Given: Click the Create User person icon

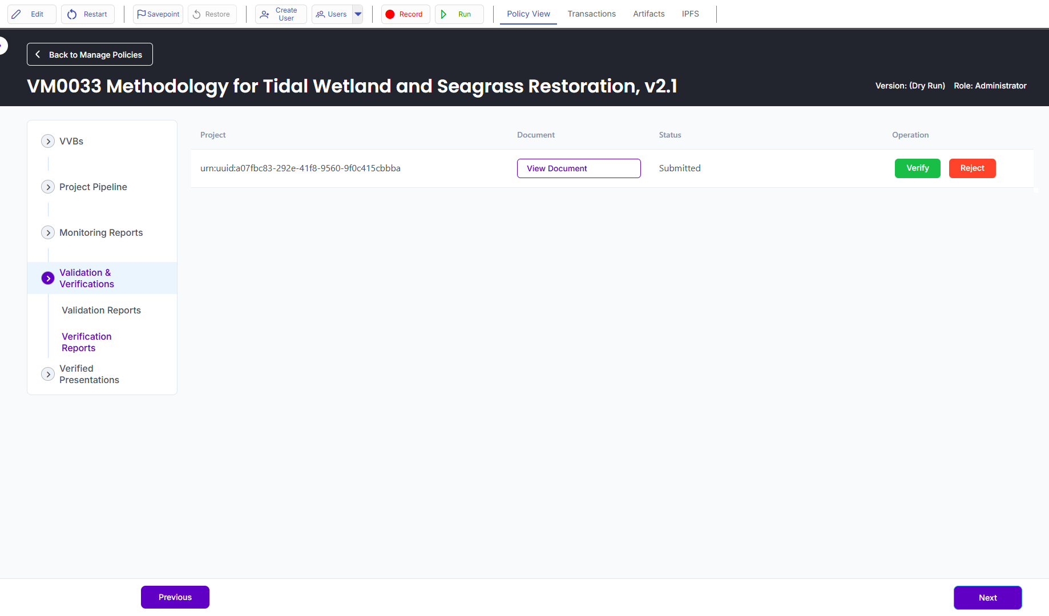Looking at the screenshot, I should [x=264, y=14].
